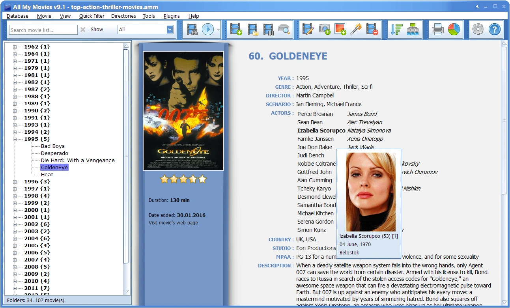The width and height of the screenshot is (510, 308).
Task: Click the printer icon
Action: tap(438, 30)
